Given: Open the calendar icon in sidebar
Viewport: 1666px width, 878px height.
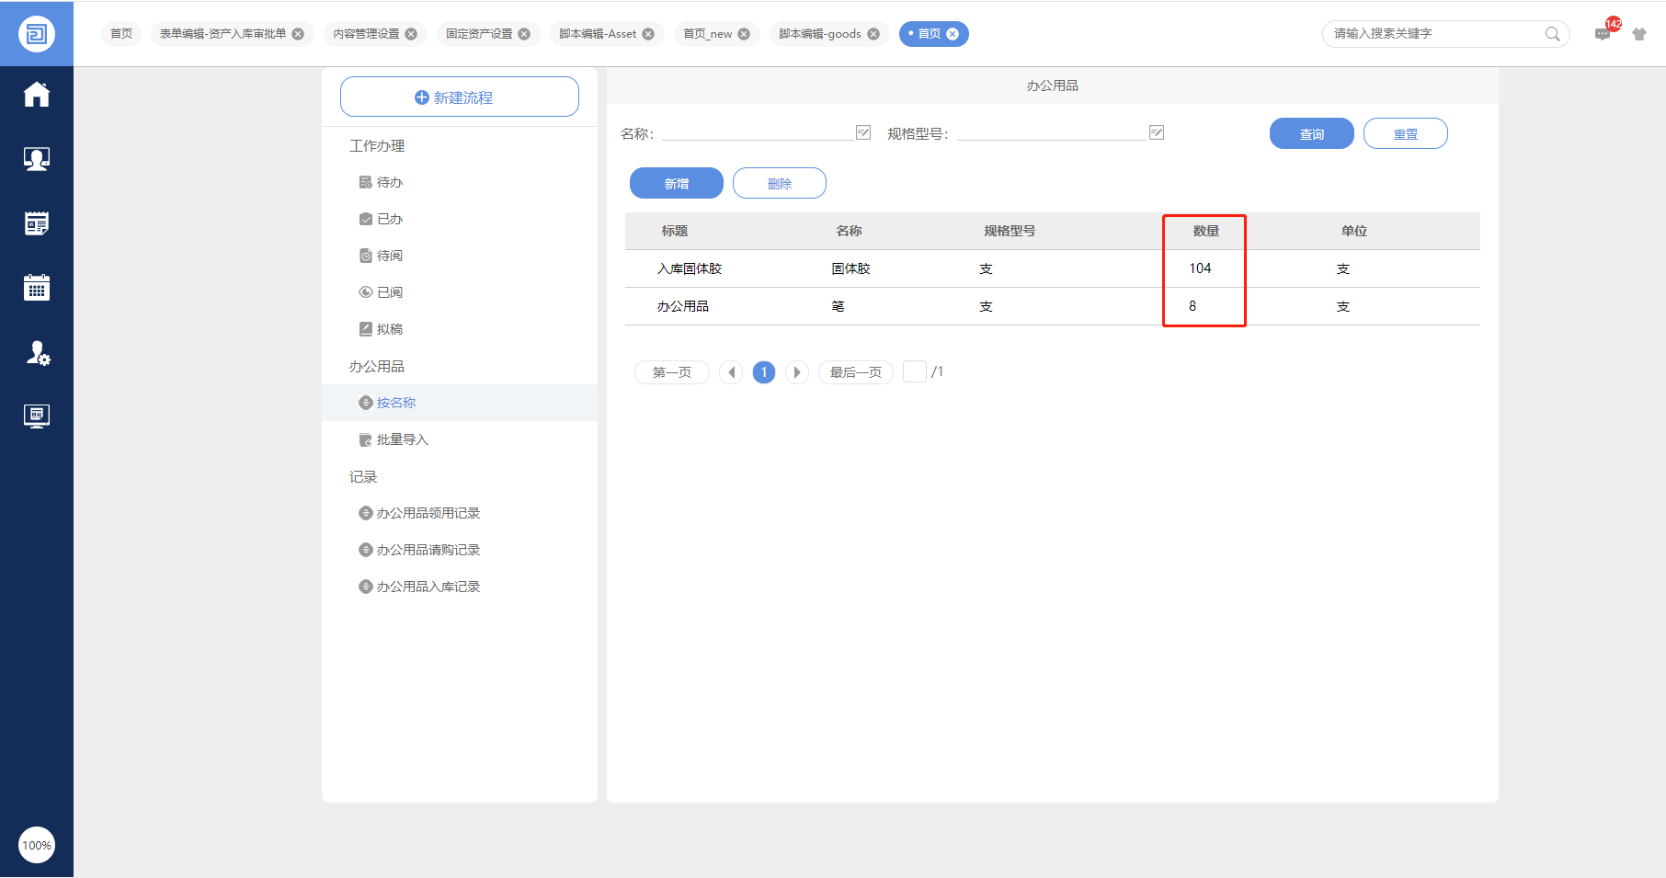Looking at the screenshot, I should tap(37, 288).
